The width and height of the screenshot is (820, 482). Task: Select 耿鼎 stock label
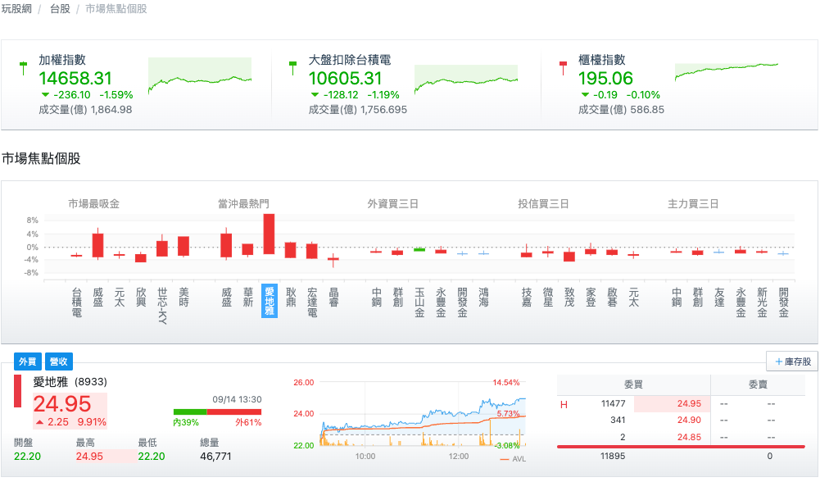291,298
